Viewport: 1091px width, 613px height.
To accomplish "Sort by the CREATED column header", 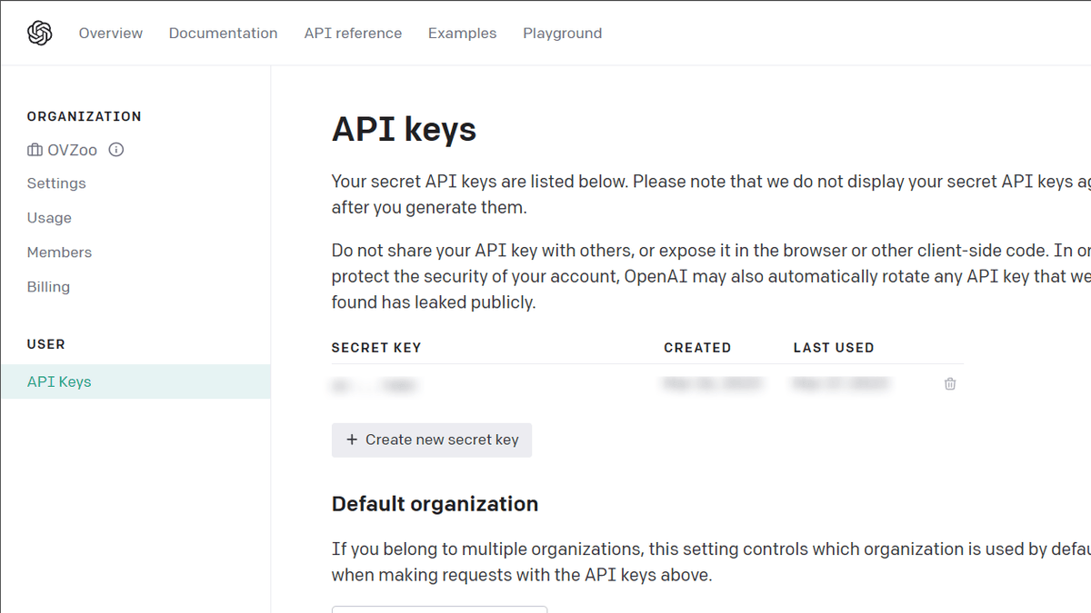I will pos(697,347).
